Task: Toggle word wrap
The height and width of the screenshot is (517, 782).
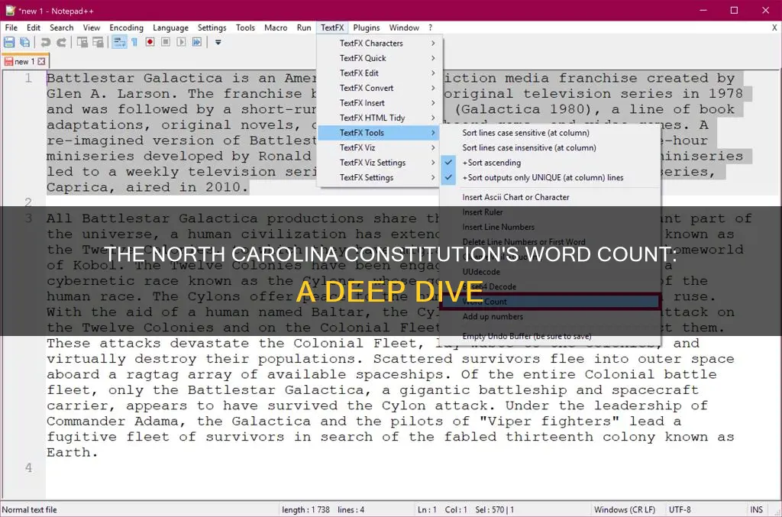Action: coord(121,42)
